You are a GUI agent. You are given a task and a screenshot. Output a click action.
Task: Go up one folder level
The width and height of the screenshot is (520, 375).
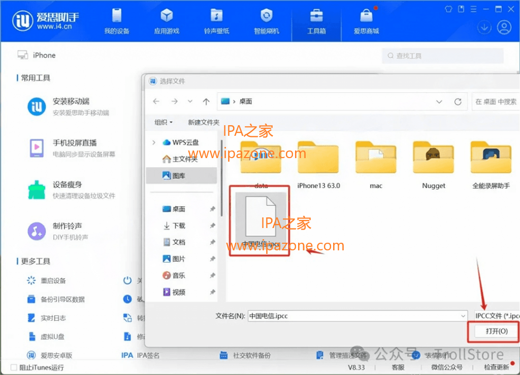206,101
